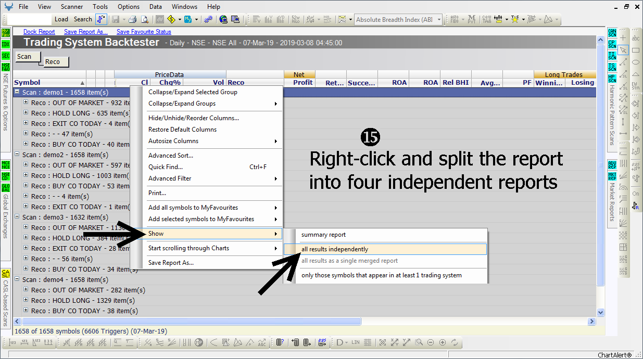Screen dimensions: 643x359
Task: Click the Scan button
Action: pos(28,57)
